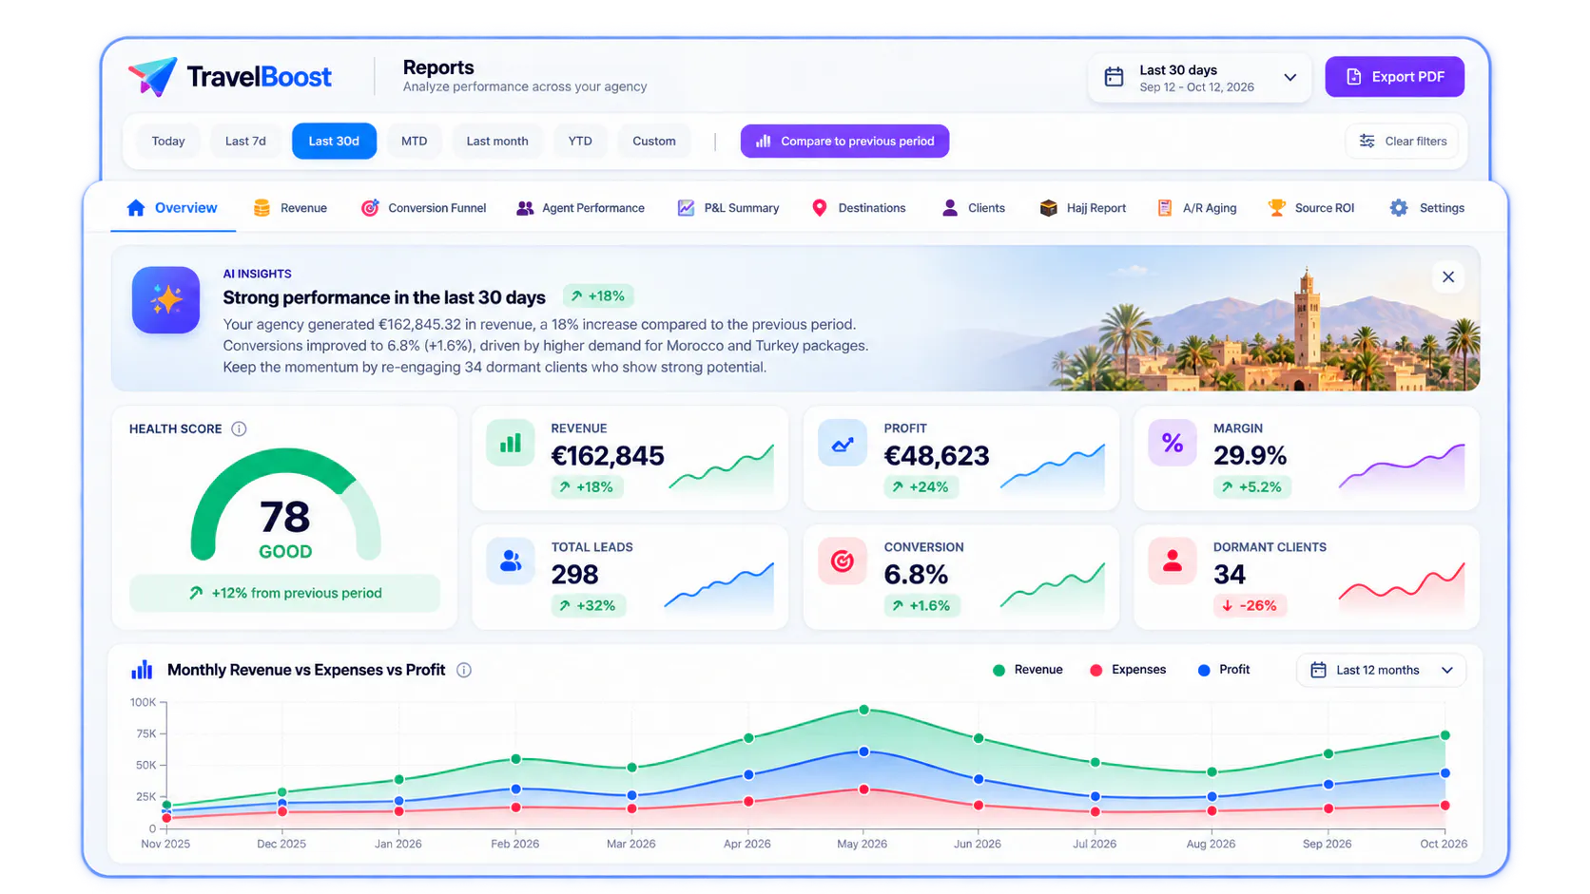
Task: Select the Today period filter
Action: [x=168, y=141]
